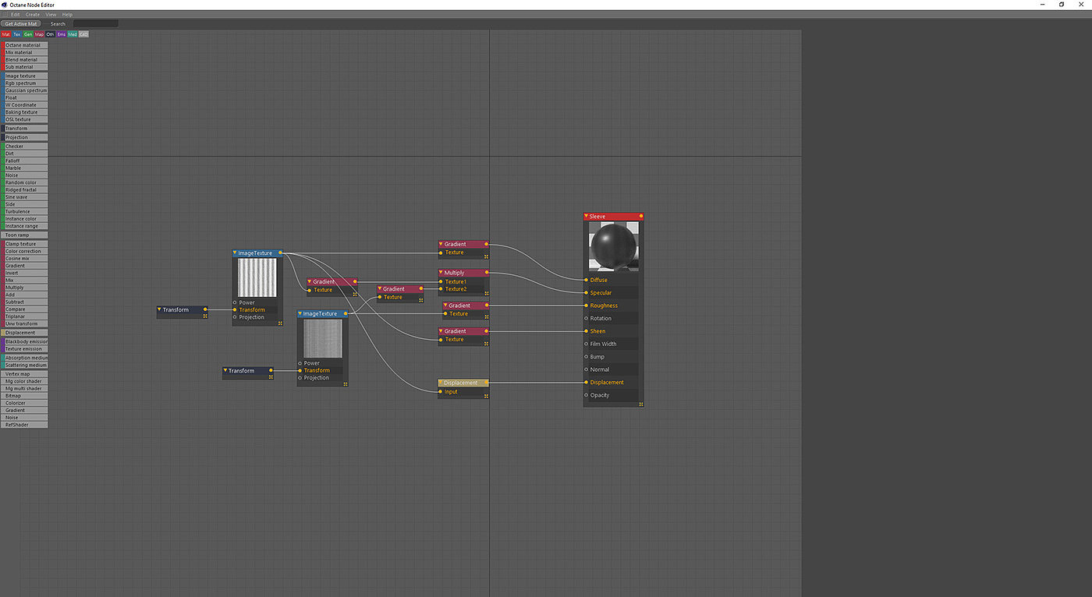Image resolution: width=1092 pixels, height=597 pixels.
Task: Collapse the Sleeve material node triangle
Action: pos(586,217)
